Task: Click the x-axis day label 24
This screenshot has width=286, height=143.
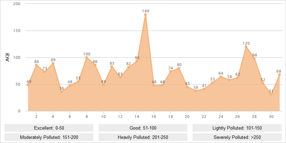Action: point(221,117)
